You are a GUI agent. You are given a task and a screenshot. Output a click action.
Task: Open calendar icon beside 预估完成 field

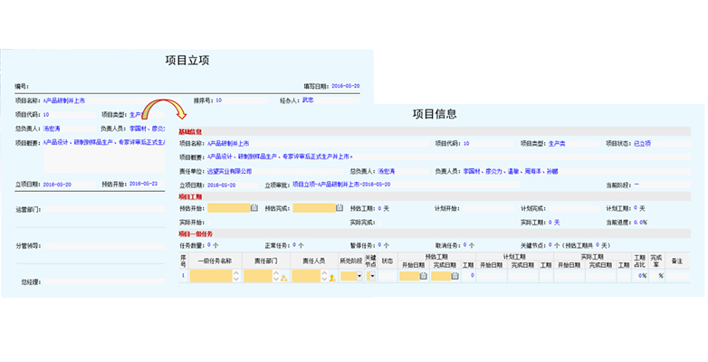(x=341, y=208)
